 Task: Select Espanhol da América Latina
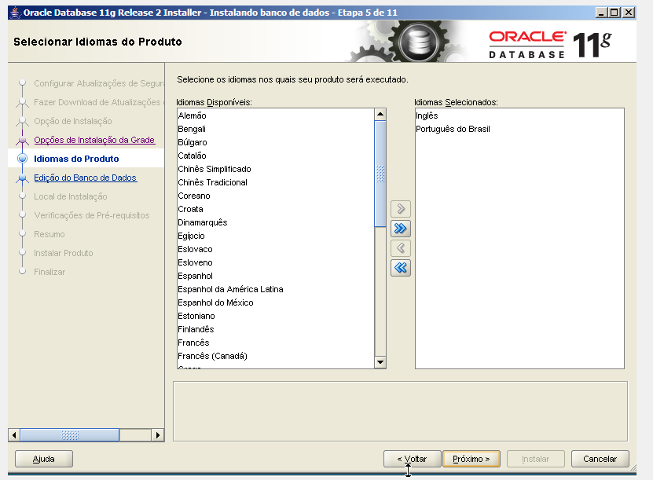276,289
